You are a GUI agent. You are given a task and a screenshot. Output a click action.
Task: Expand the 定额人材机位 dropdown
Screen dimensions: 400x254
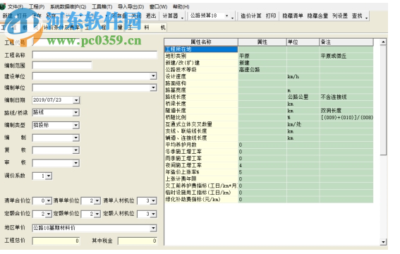[x=153, y=214]
